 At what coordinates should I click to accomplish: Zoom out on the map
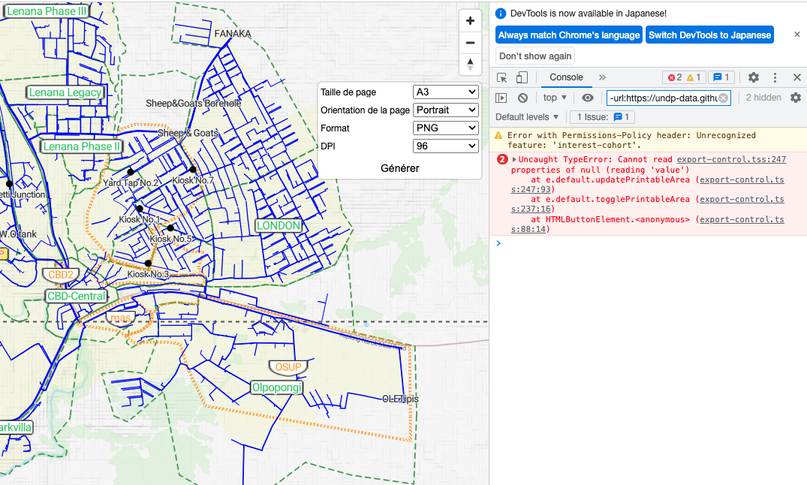tap(470, 43)
